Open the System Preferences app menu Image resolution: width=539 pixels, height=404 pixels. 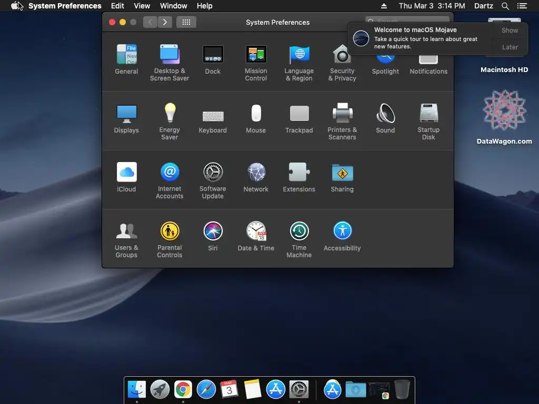pos(65,6)
